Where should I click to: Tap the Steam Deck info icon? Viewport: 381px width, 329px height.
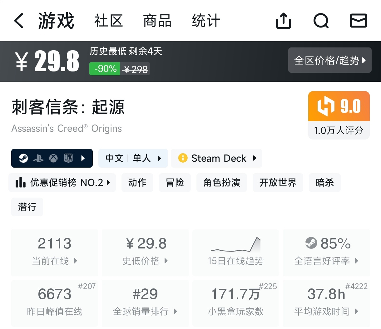pyautogui.click(x=182, y=158)
